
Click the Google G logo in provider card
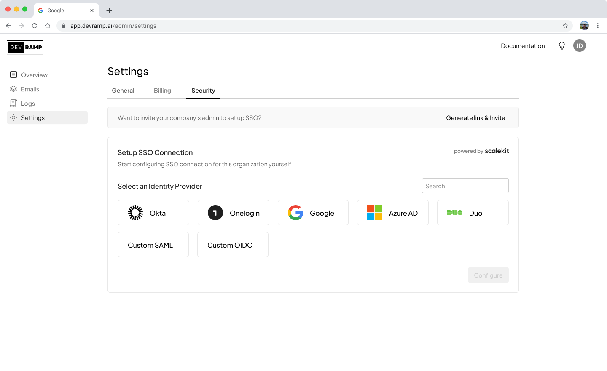295,213
